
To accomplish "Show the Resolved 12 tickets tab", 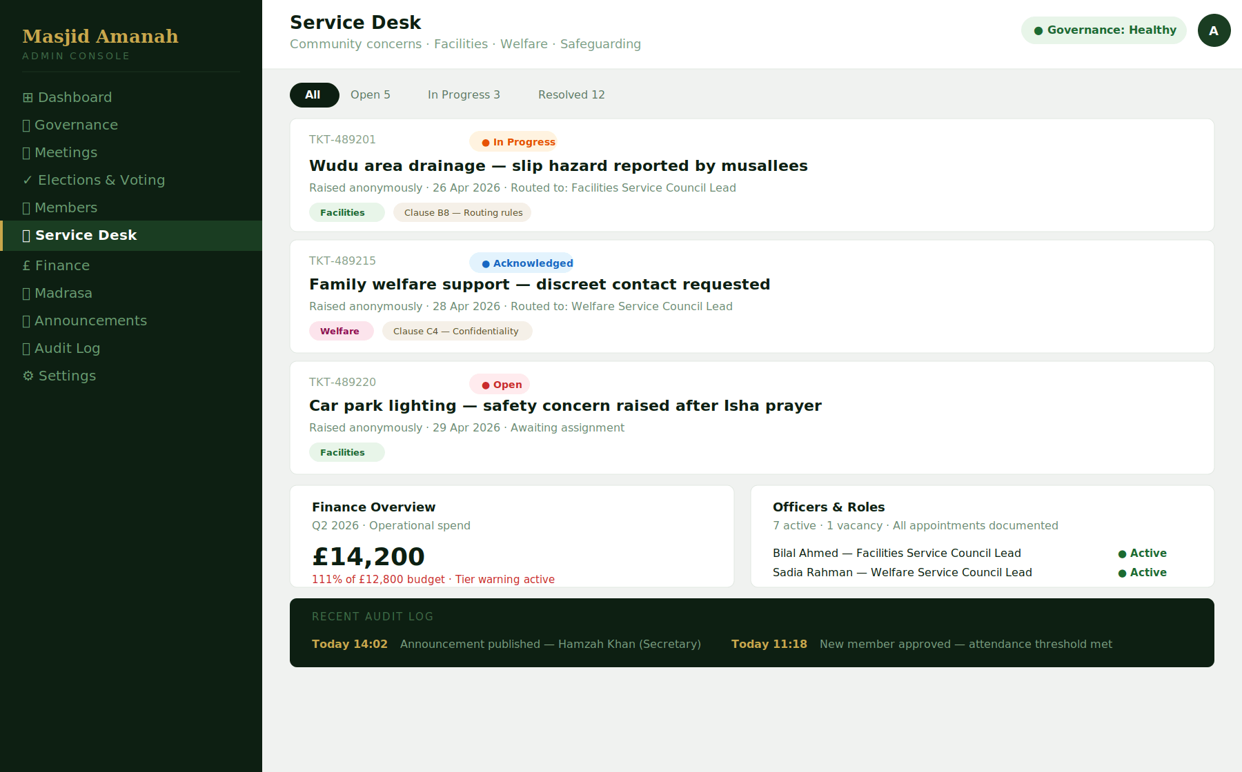I will (571, 95).
